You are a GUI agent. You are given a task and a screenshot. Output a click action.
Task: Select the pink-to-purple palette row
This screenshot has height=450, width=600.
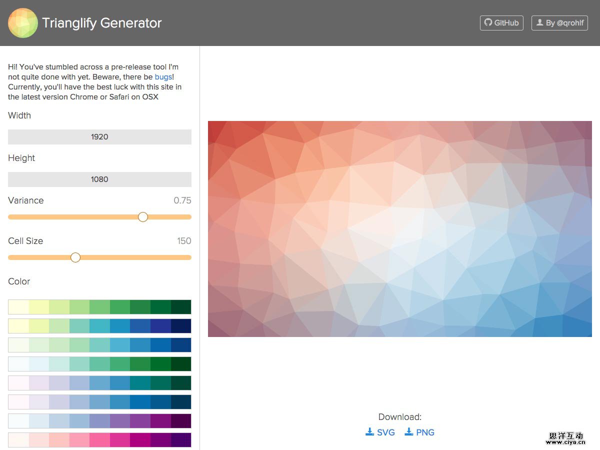click(99, 439)
